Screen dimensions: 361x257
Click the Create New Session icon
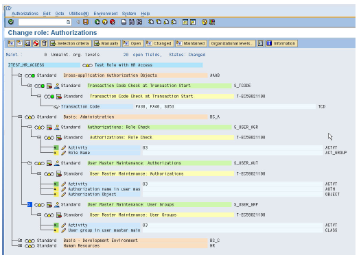pos(185,22)
